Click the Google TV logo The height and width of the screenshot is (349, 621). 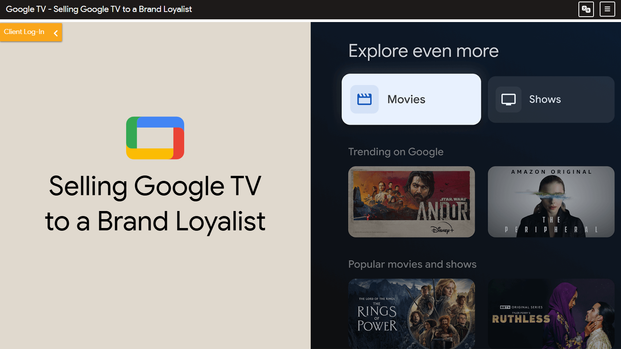coord(155,138)
